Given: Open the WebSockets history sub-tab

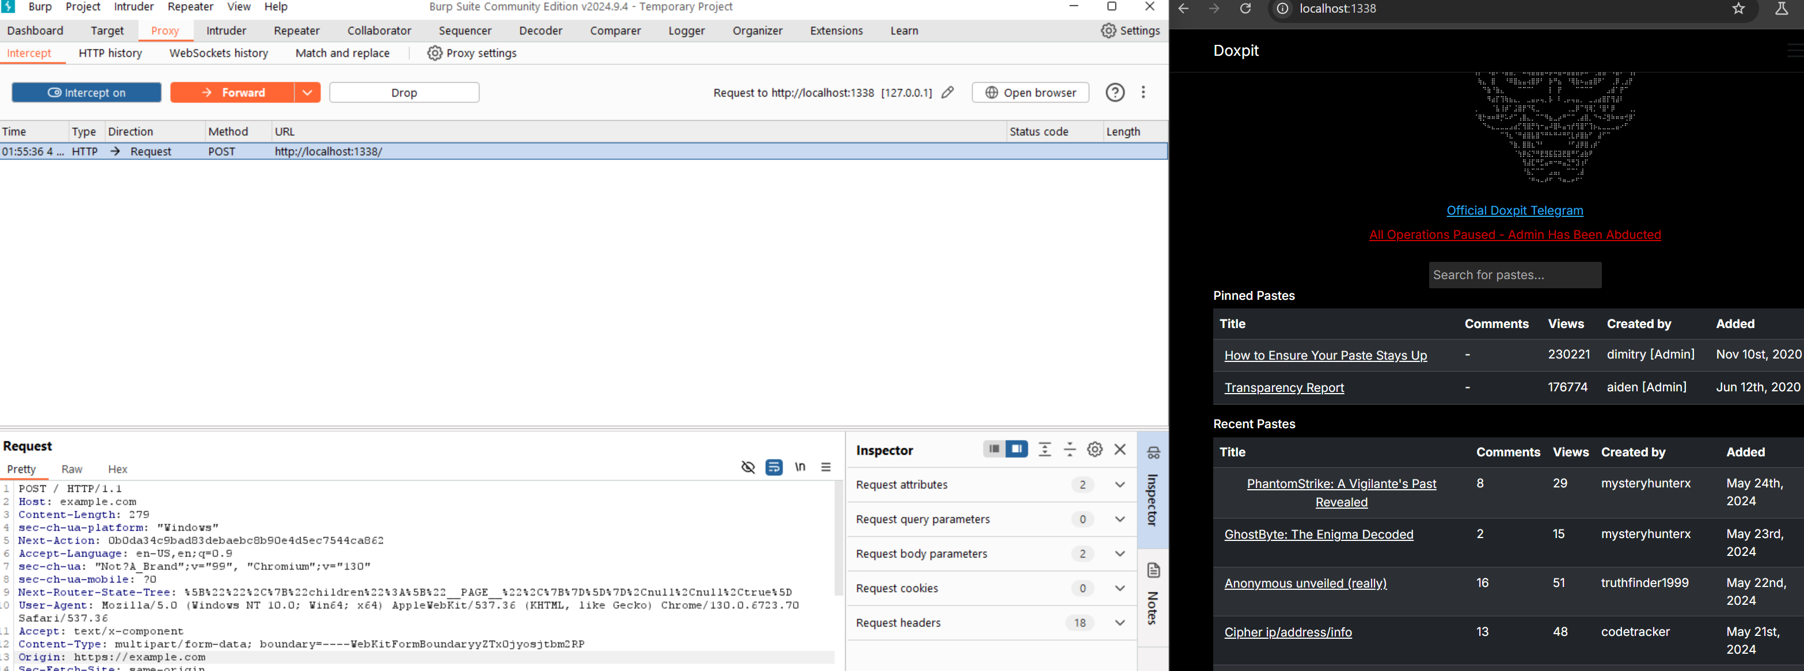Looking at the screenshot, I should [x=218, y=53].
